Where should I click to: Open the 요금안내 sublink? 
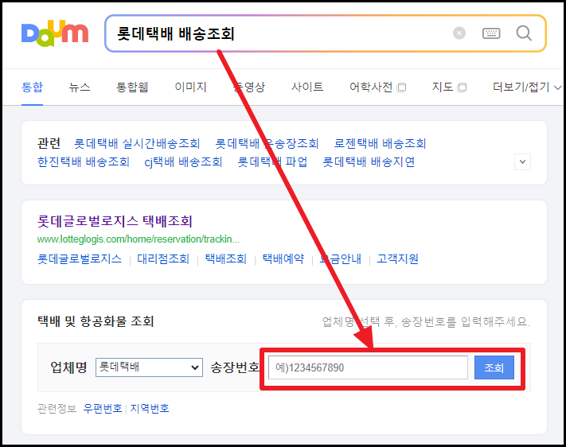pyautogui.click(x=341, y=258)
